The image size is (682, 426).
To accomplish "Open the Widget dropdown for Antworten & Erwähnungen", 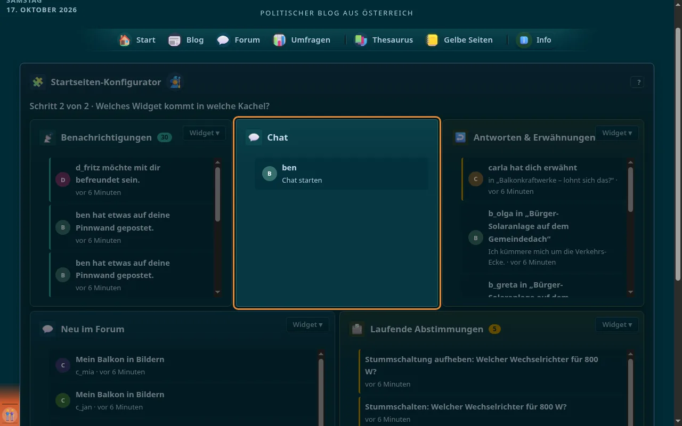I will [617, 133].
